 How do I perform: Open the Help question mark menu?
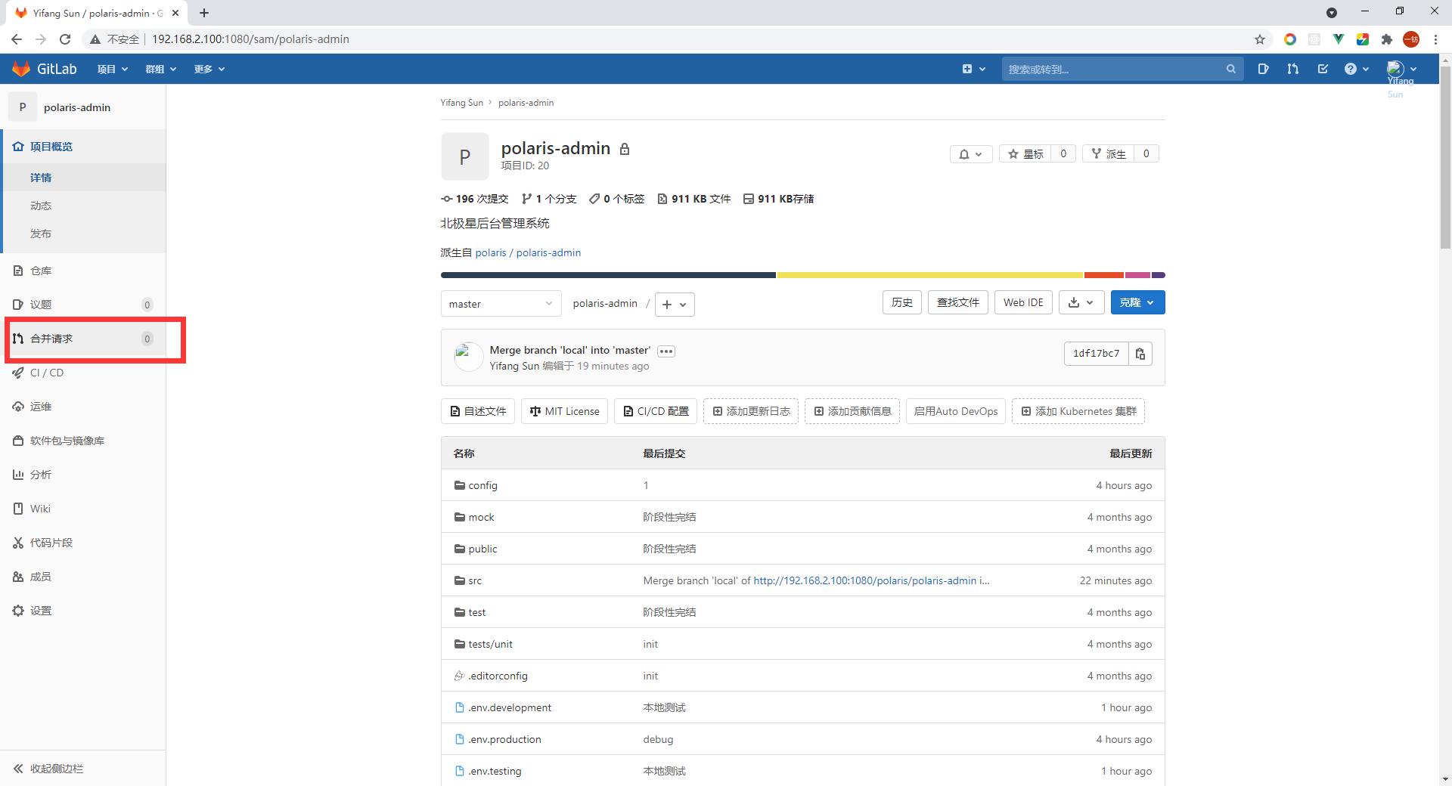pos(1357,69)
